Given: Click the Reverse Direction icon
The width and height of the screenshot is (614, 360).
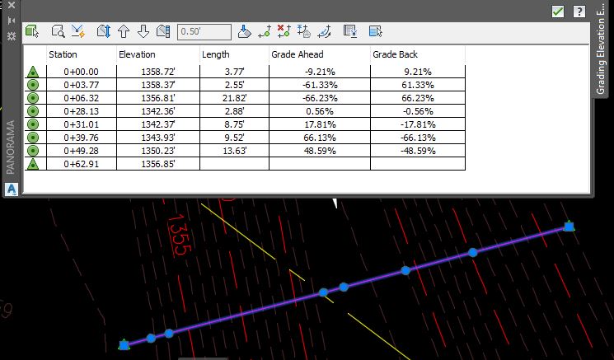Looking at the screenshot, I should tap(324, 31).
